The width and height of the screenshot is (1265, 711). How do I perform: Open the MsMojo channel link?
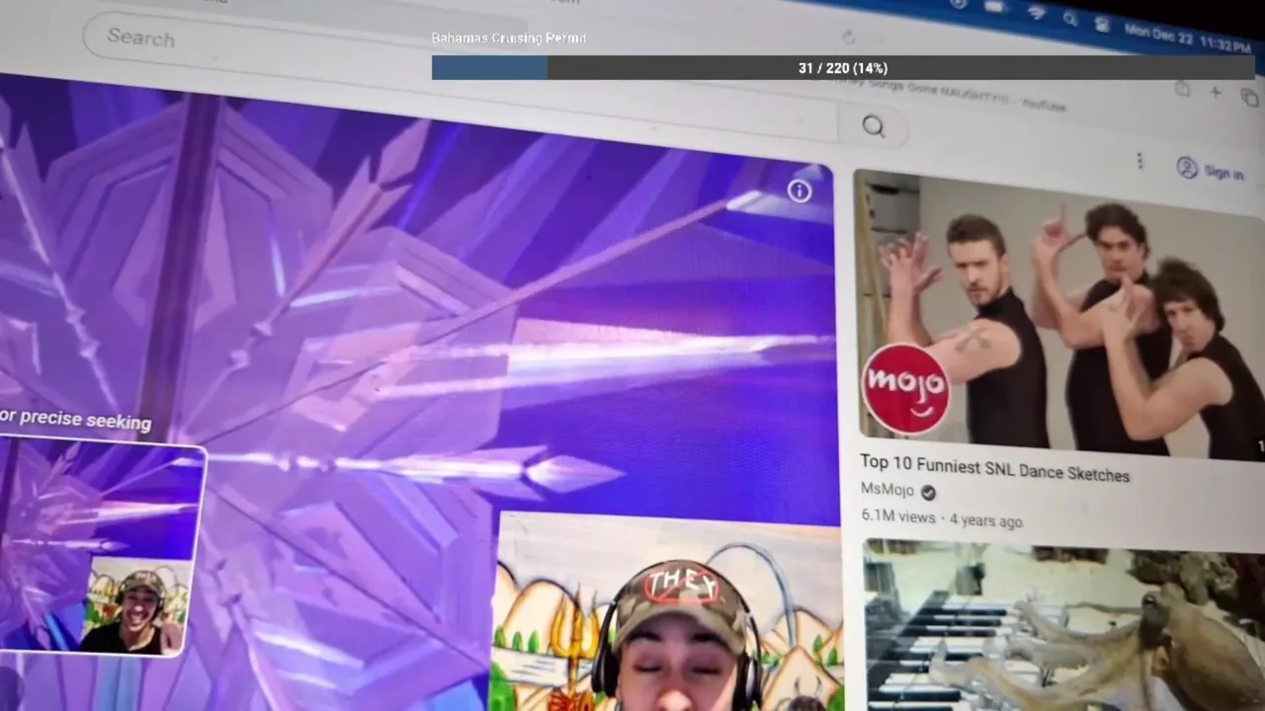click(x=887, y=489)
